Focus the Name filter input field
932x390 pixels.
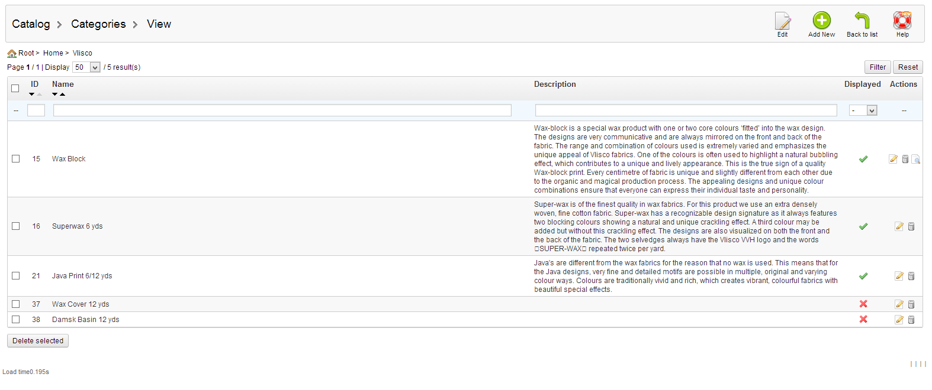[x=282, y=110]
